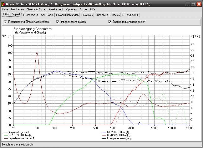Image resolution: width=203 pixels, height=148 pixels.
Task: Open the F-Gang Richtungen tab
Action: [x=67, y=15]
